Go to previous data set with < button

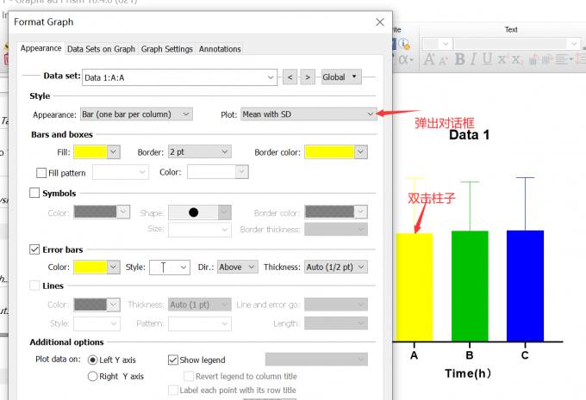coord(290,77)
